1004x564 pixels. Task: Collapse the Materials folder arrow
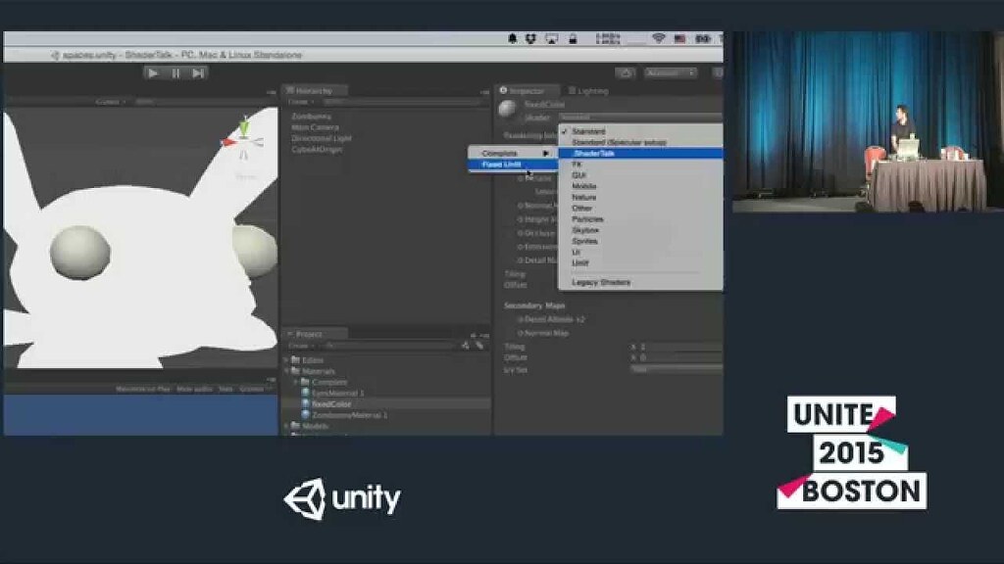pyautogui.click(x=286, y=371)
